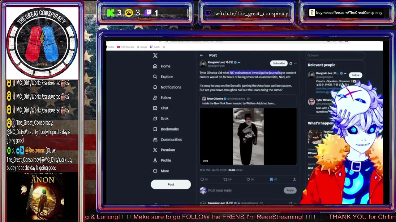Click the gray Reply button
The image size is (396, 222).
[290, 190]
